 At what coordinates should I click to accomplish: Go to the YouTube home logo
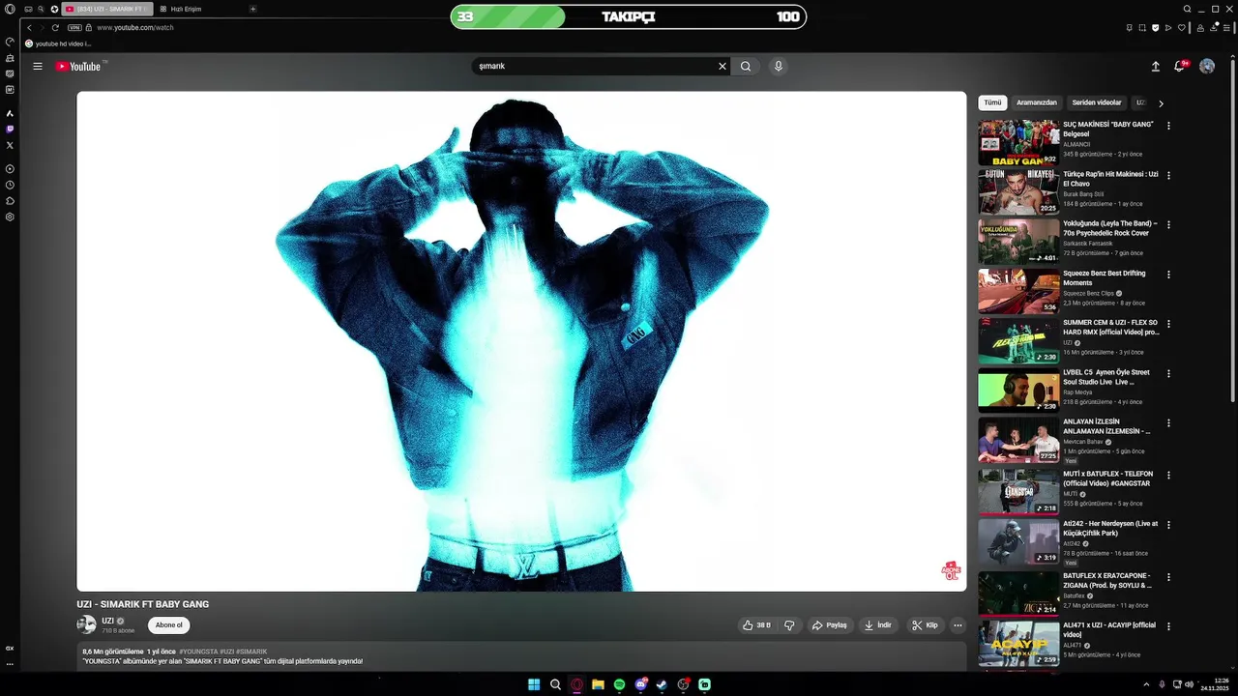tap(78, 67)
